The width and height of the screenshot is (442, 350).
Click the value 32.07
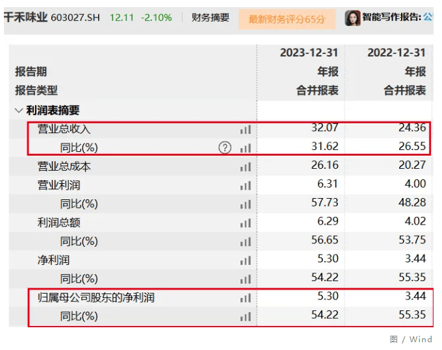(325, 128)
